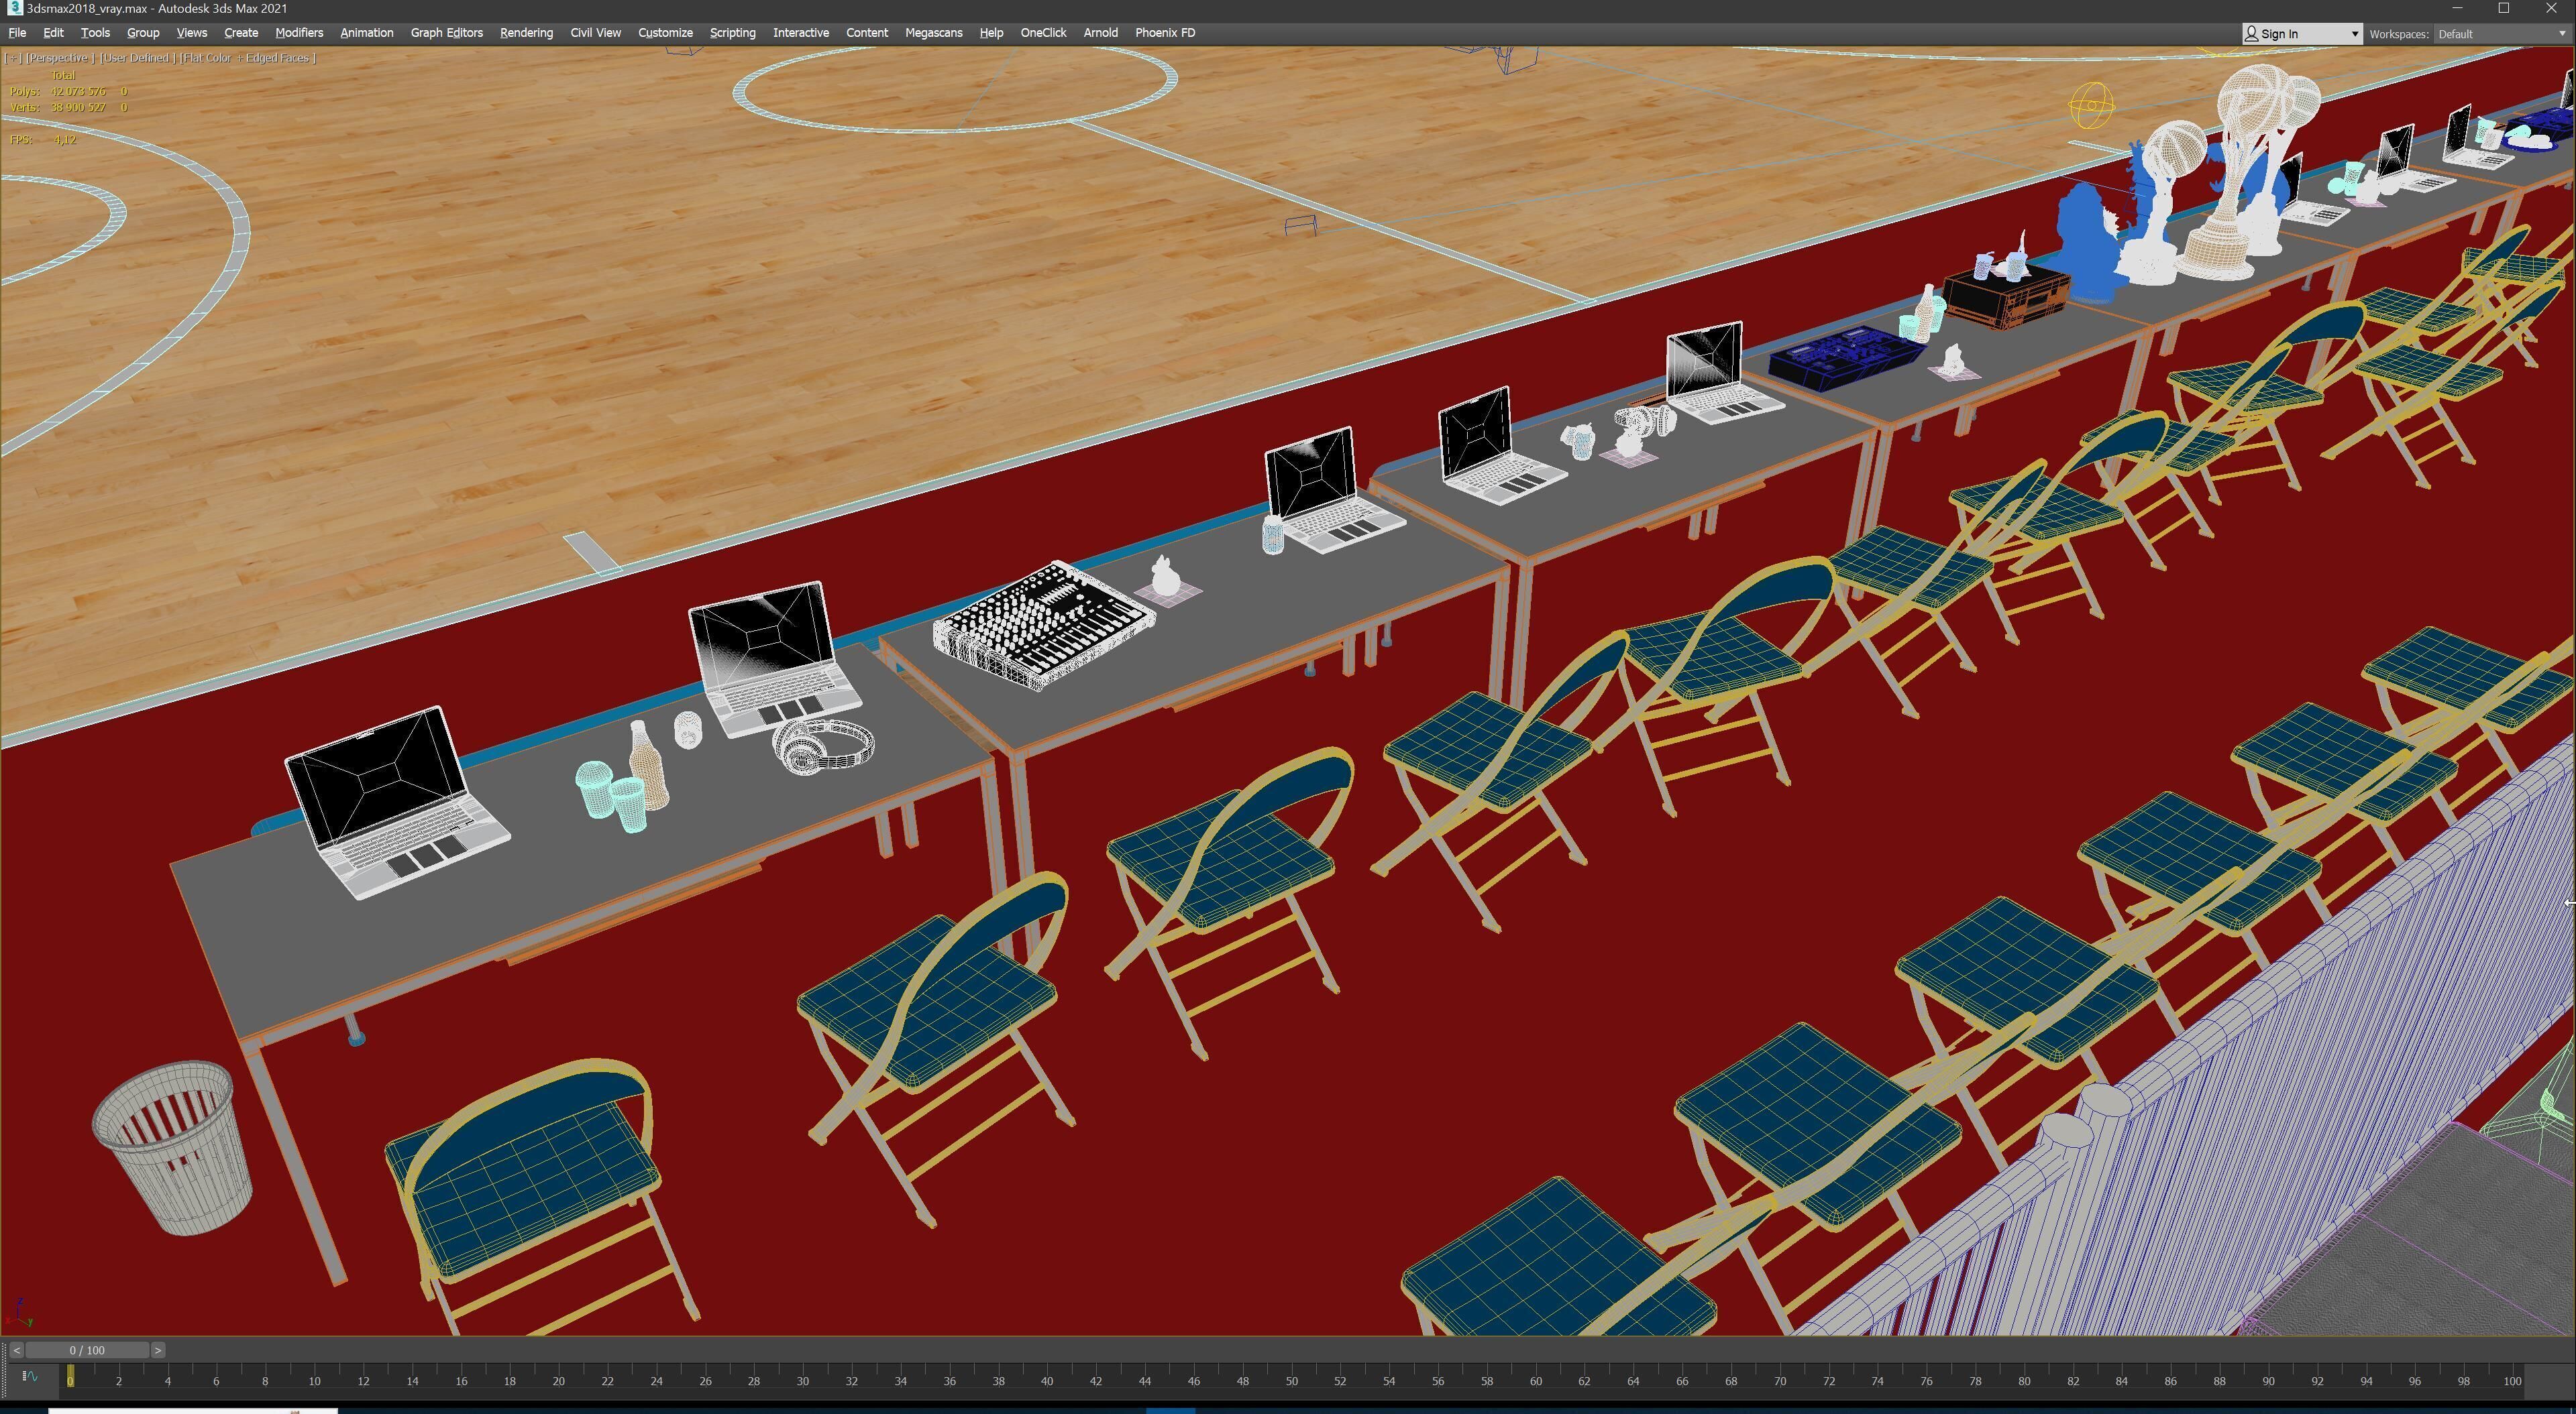Click the previous frame arrow on time slider
The image size is (2576, 1414).
[x=17, y=1350]
